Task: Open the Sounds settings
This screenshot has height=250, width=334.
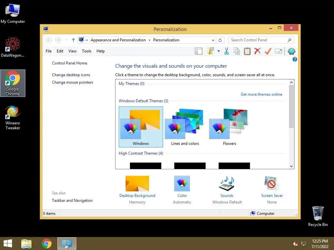Action: pos(227,190)
